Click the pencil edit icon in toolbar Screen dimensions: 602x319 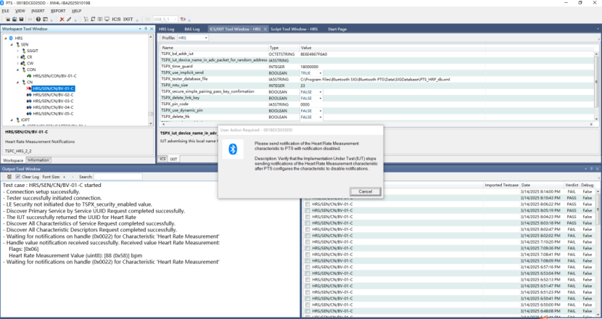pyautogui.click(x=69, y=19)
